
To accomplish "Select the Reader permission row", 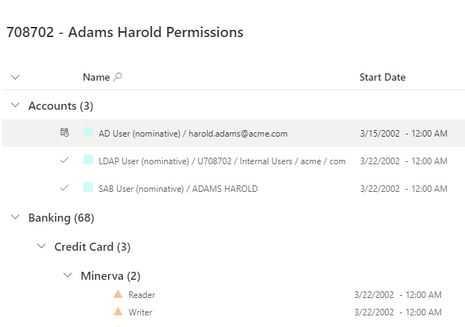I will tap(142, 295).
